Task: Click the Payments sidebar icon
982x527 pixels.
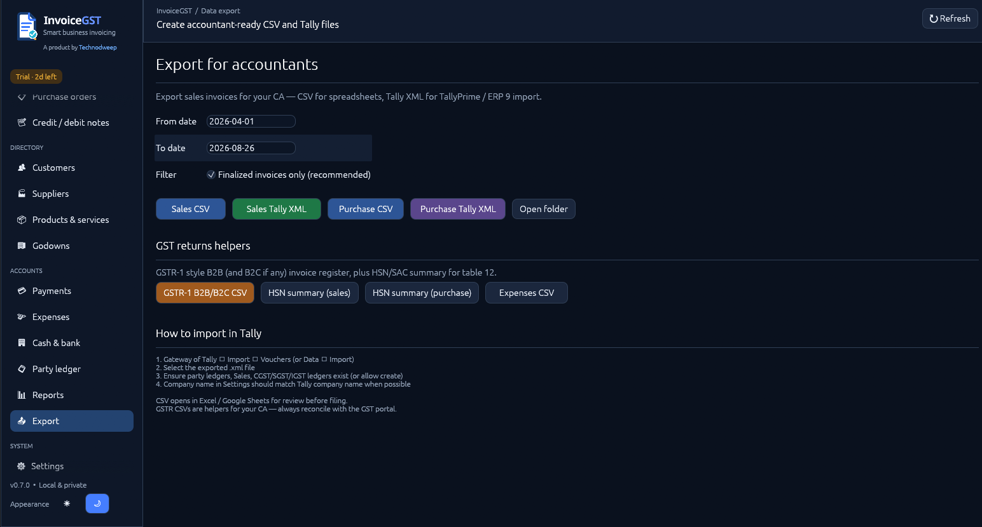Action: 22,291
